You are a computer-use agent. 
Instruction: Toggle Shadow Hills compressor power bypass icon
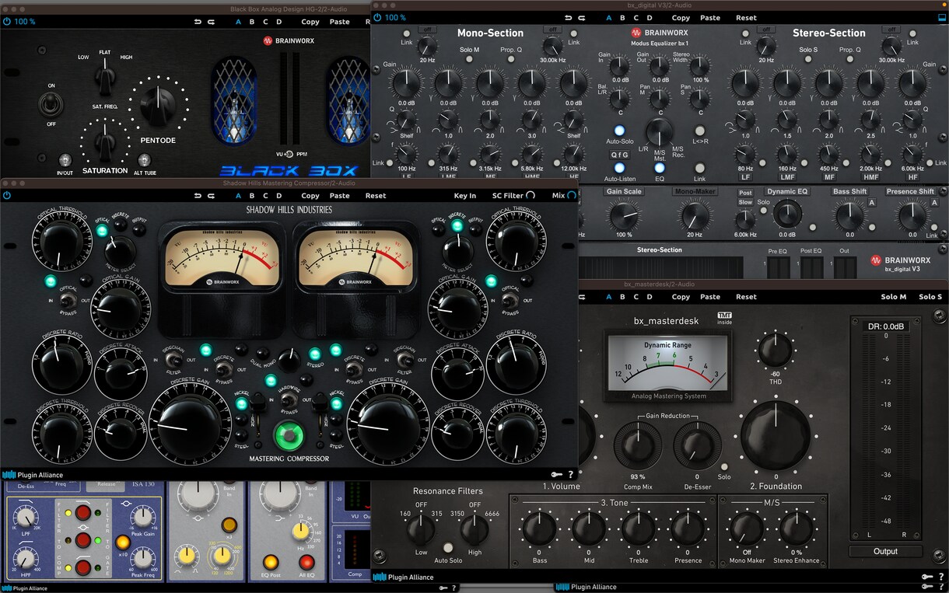coord(7,196)
